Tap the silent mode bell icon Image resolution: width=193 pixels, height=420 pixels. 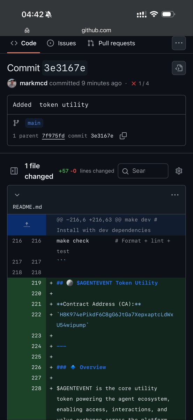pyautogui.click(x=49, y=14)
